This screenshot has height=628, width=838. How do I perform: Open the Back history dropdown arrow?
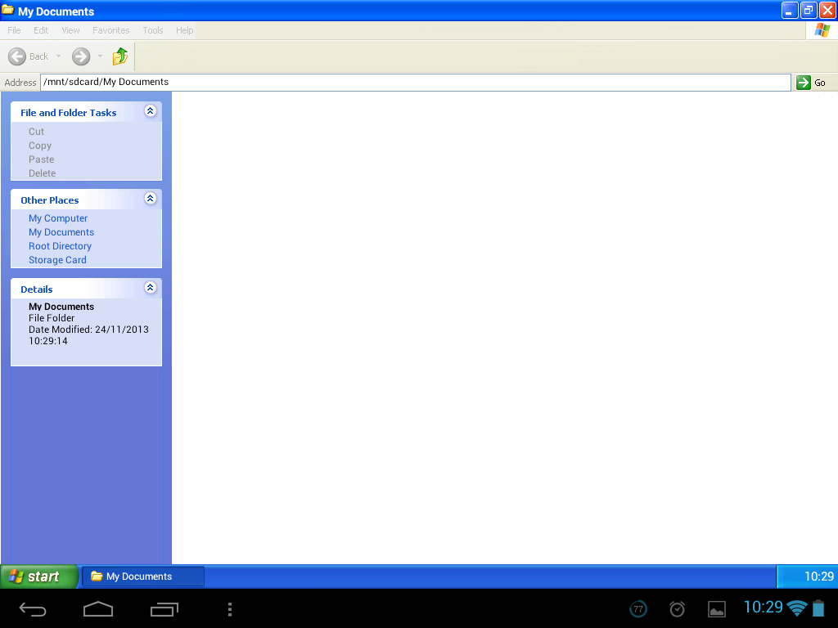[x=58, y=56]
